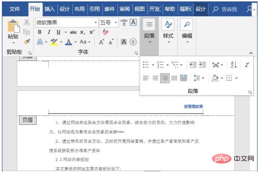Select the Format Painter brush icon
This screenshot has width=259, height=174.
27,42
